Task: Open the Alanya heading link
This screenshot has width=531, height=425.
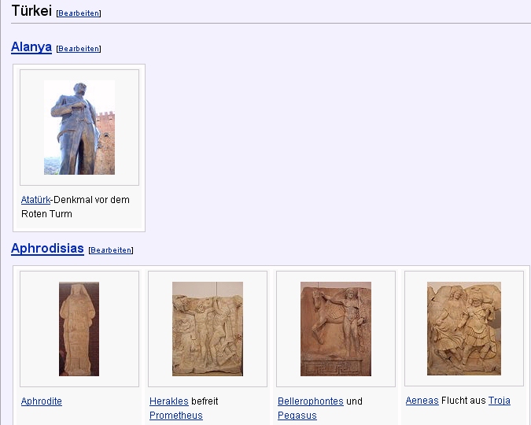Action: coord(31,47)
